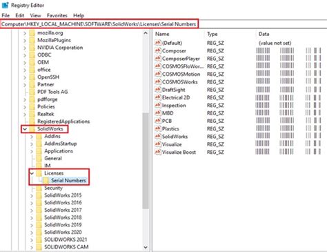Select the Realtek folder icon

point(32,114)
